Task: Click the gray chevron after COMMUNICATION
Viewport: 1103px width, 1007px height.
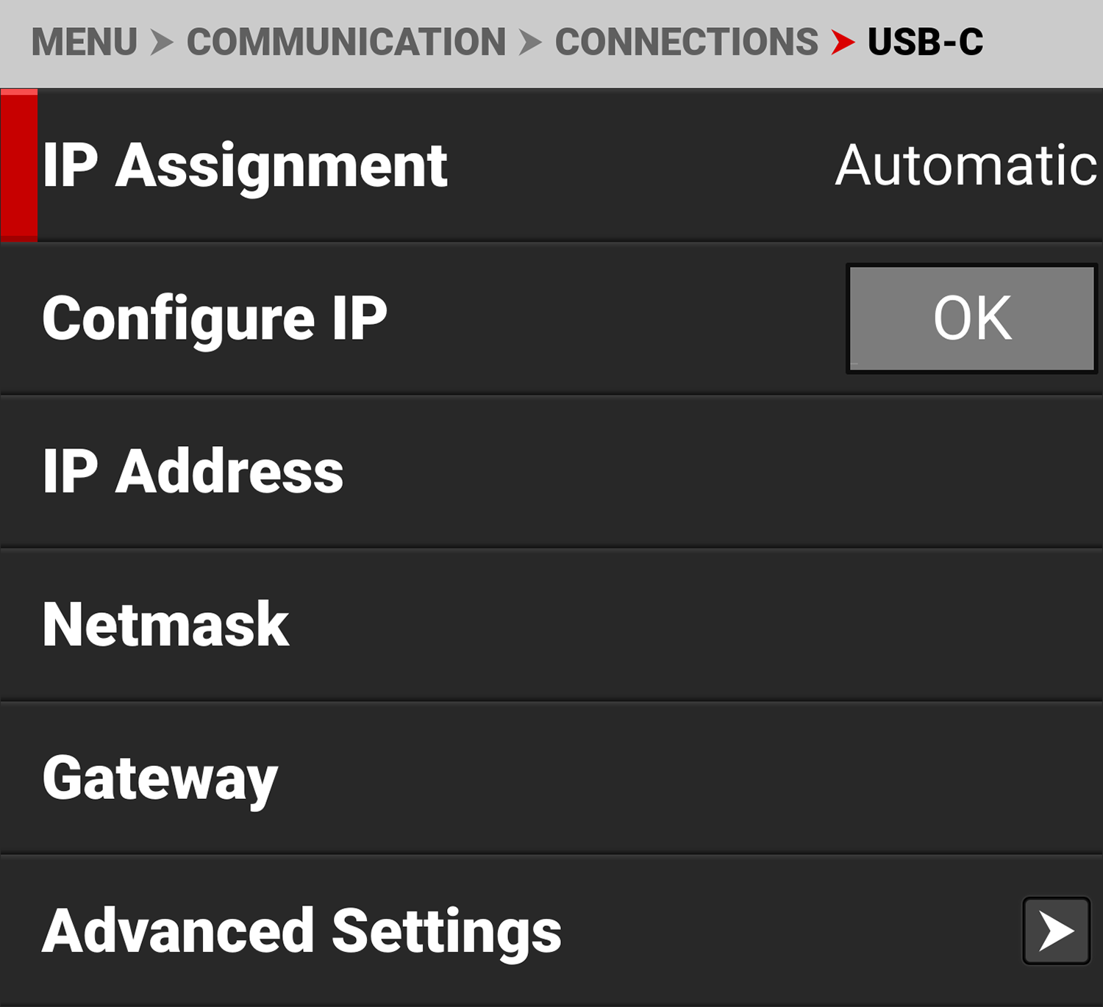Action: click(x=529, y=42)
